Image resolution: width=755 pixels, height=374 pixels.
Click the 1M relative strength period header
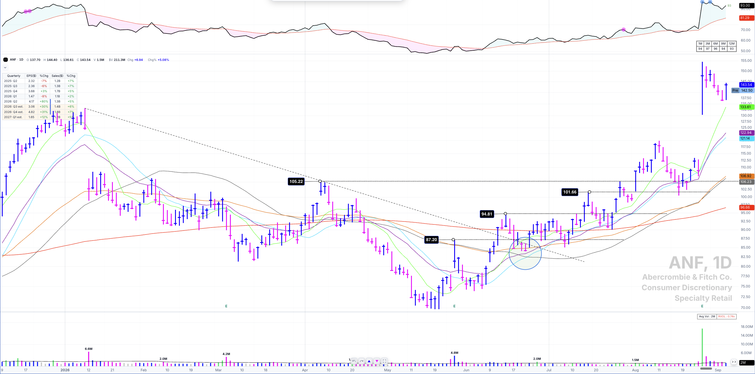700,44
